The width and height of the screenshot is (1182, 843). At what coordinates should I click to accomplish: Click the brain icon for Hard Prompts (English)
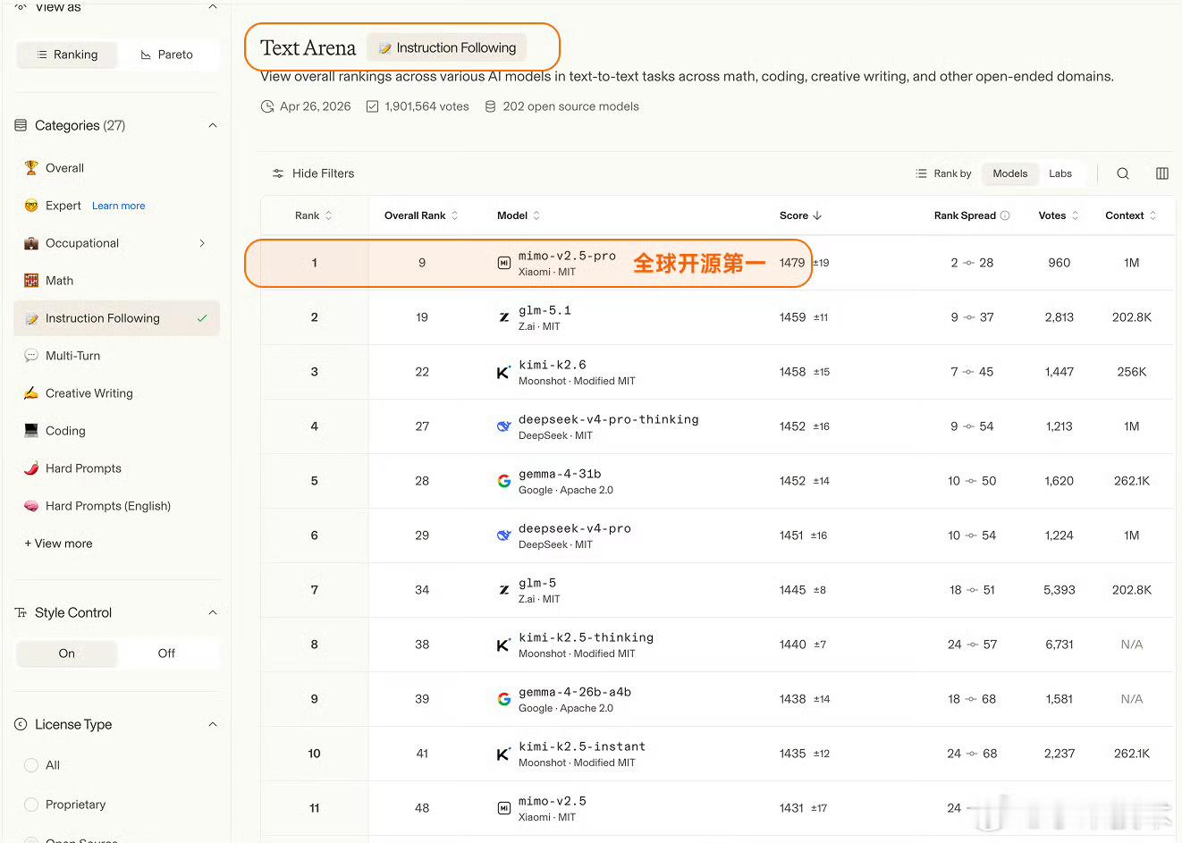(x=31, y=506)
